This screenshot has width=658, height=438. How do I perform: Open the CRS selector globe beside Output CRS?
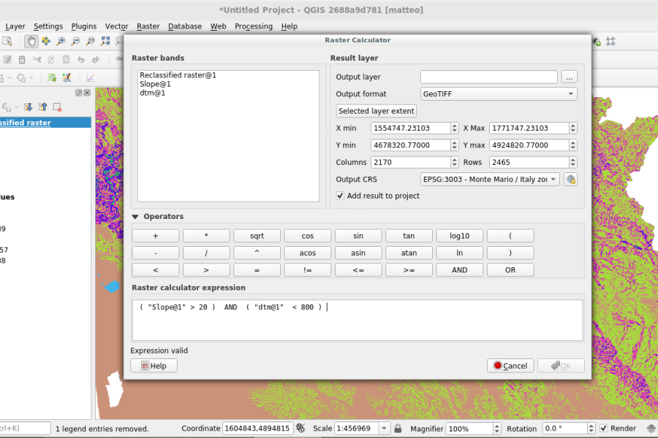click(x=570, y=179)
